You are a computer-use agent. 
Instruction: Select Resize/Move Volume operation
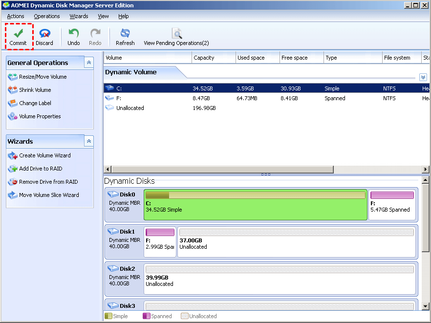pos(43,77)
